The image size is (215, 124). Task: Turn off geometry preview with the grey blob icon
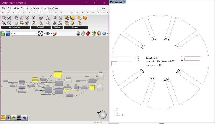click(78, 33)
